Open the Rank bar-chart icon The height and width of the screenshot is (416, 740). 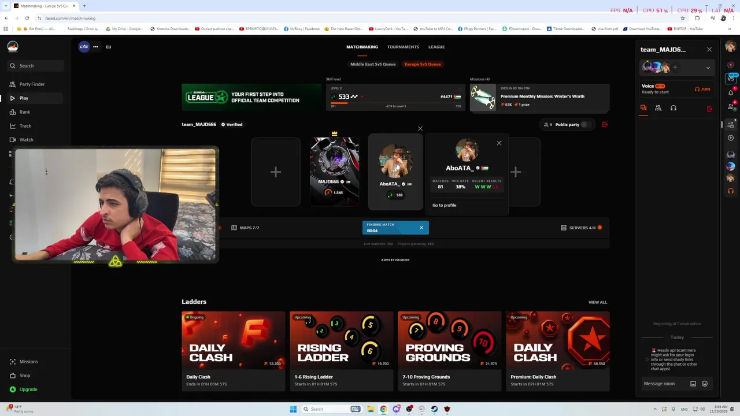tap(13, 112)
